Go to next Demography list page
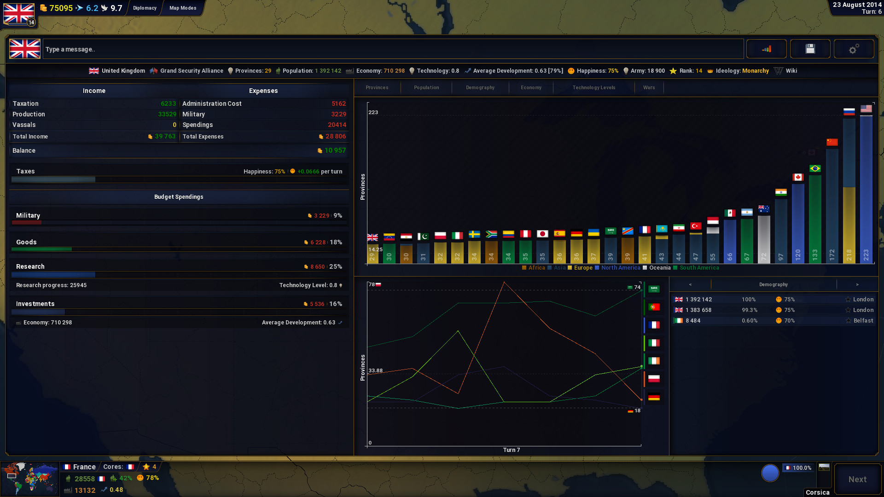This screenshot has width=884, height=497. pyautogui.click(x=857, y=284)
